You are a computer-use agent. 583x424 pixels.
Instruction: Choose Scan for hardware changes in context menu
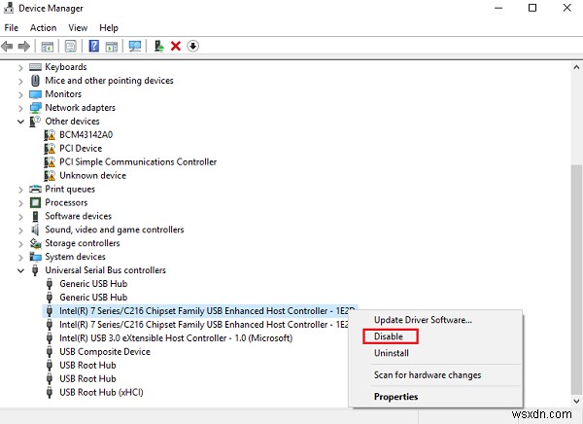coord(428,374)
